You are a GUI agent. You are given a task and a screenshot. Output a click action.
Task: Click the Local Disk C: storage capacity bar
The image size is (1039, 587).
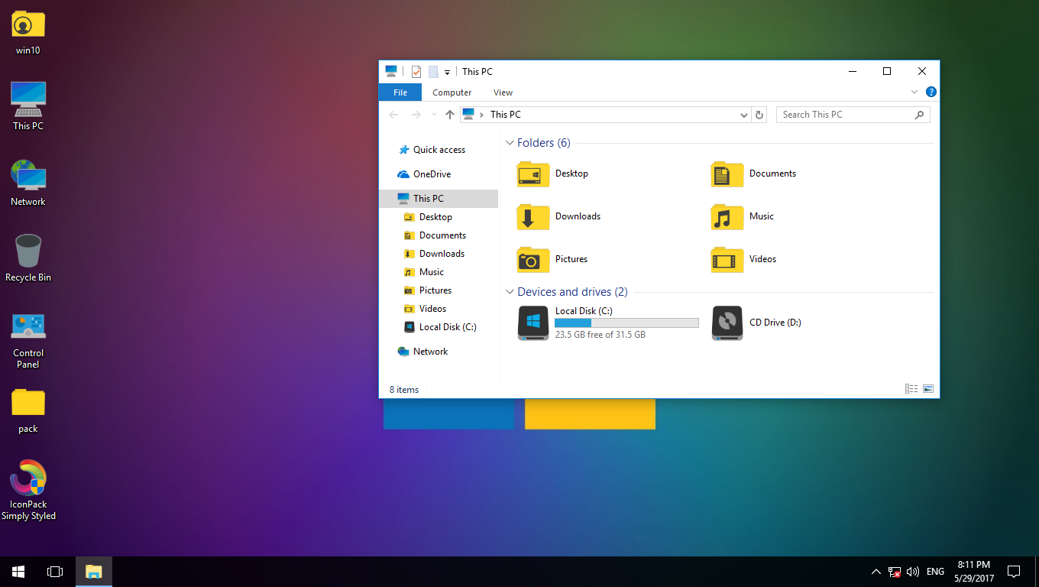coord(626,323)
